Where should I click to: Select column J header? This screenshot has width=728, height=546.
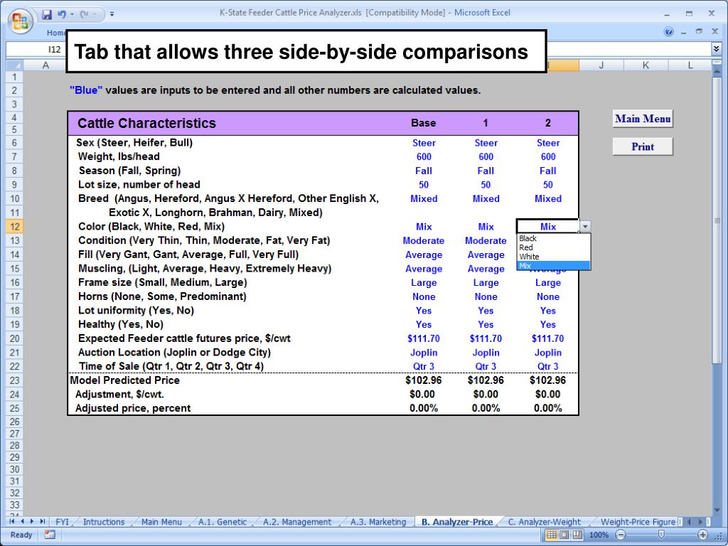[601, 65]
